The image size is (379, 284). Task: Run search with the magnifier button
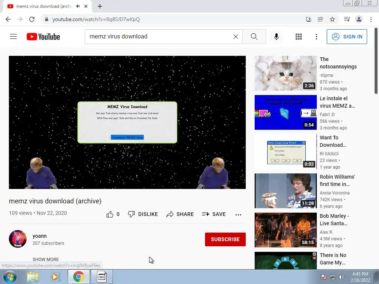[x=254, y=37]
